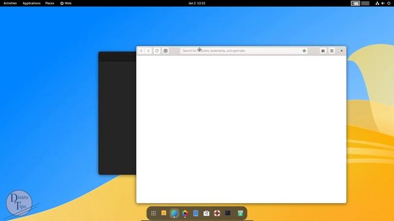Open the Applications menu
Viewport: 394px width, 221px height.
pos(31,3)
